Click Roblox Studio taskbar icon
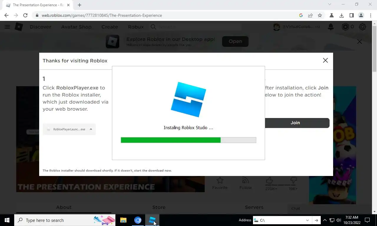The width and height of the screenshot is (377, 226). tap(152, 220)
